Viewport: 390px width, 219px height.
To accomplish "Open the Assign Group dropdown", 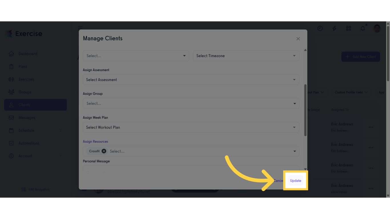I will [x=191, y=104].
